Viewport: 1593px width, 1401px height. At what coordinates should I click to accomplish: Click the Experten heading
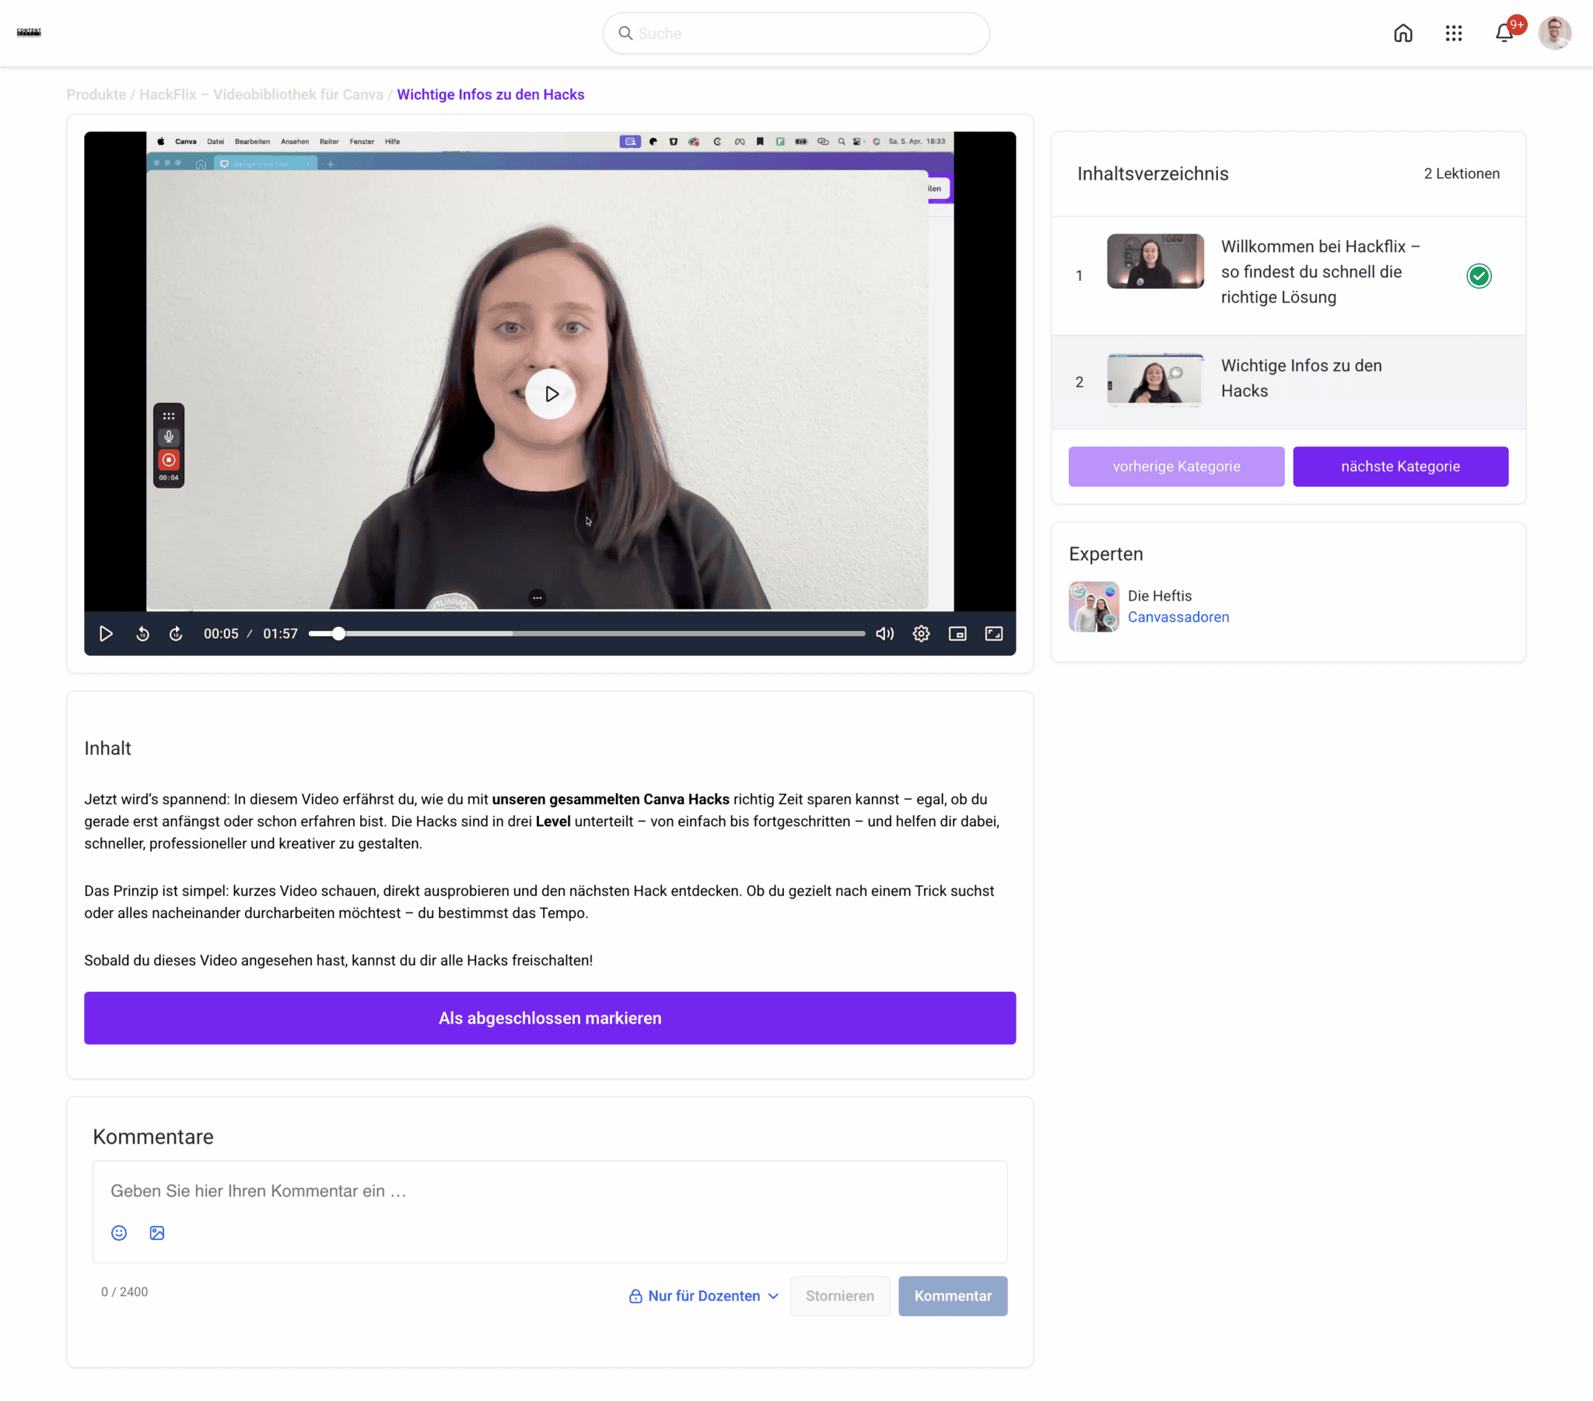click(x=1105, y=555)
